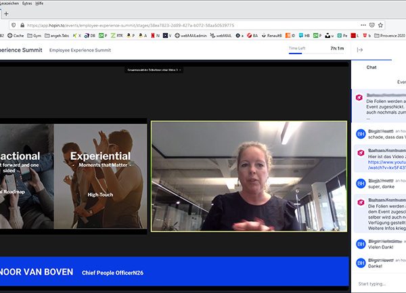
Task: Open the webMAIL bookmark
Action: pyautogui.click(x=221, y=35)
